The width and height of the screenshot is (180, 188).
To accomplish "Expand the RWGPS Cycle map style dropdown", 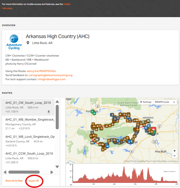I will 165,102.
